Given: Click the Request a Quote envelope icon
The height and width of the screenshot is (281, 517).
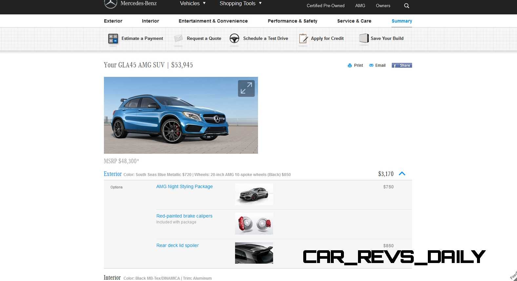Looking at the screenshot, I should [x=178, y=38].
